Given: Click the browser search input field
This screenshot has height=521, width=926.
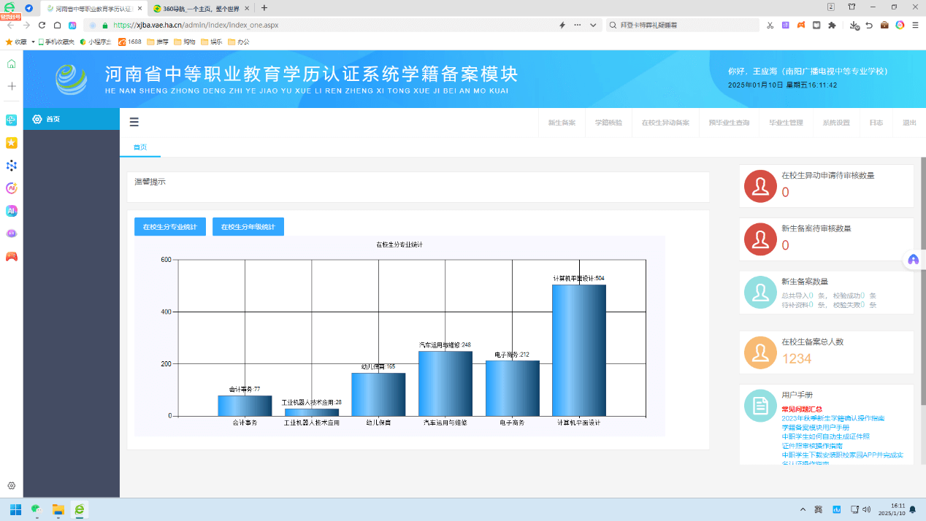Looking at the screenshot, I should pos(686,25).
